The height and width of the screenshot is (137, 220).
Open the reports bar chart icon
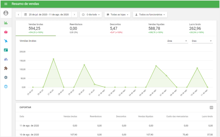[x=6, y=23]
